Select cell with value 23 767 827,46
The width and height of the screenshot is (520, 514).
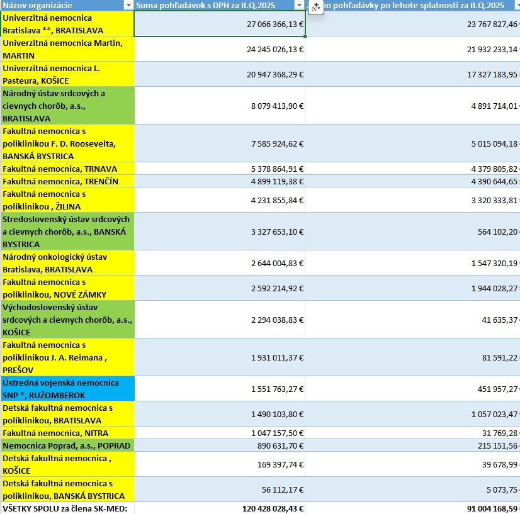tap(412, 24)
